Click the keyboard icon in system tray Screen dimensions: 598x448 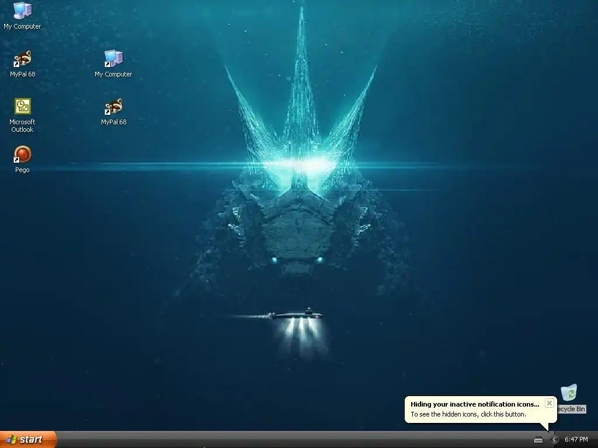coord(538,440)
